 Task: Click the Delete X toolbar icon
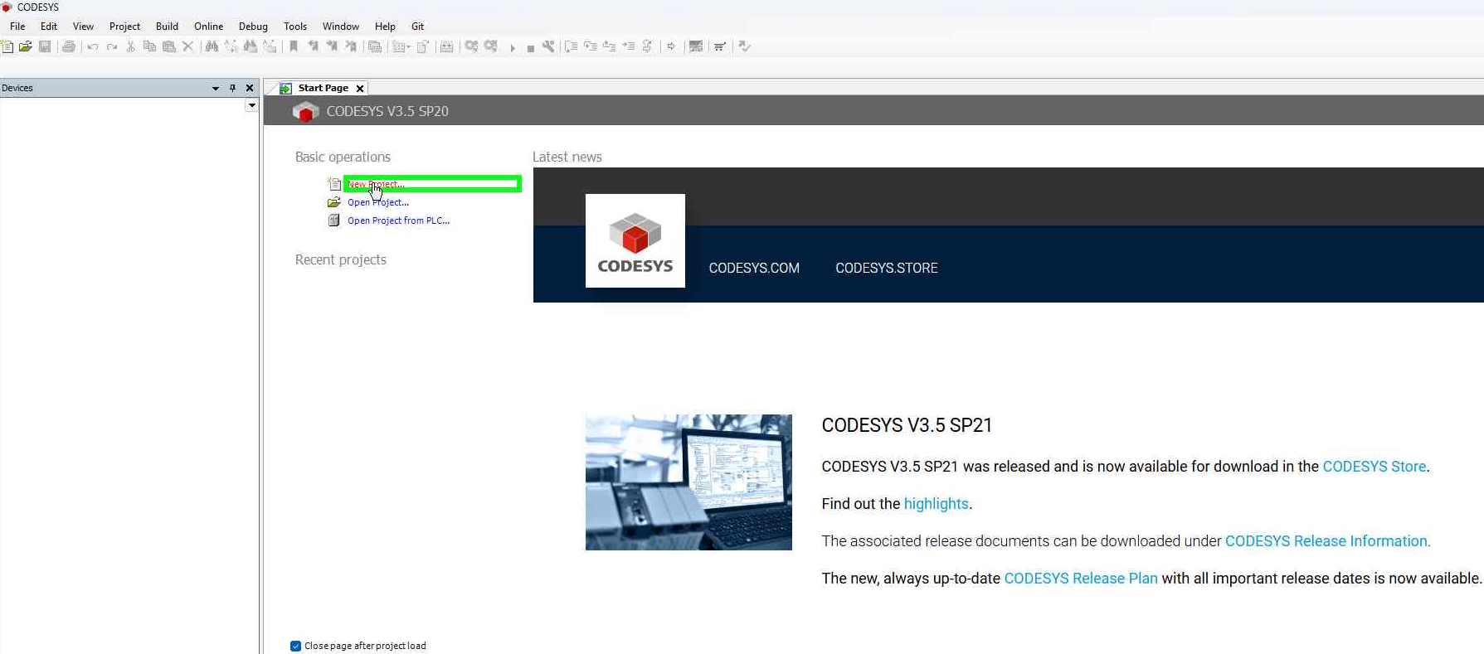click(187, 46)
